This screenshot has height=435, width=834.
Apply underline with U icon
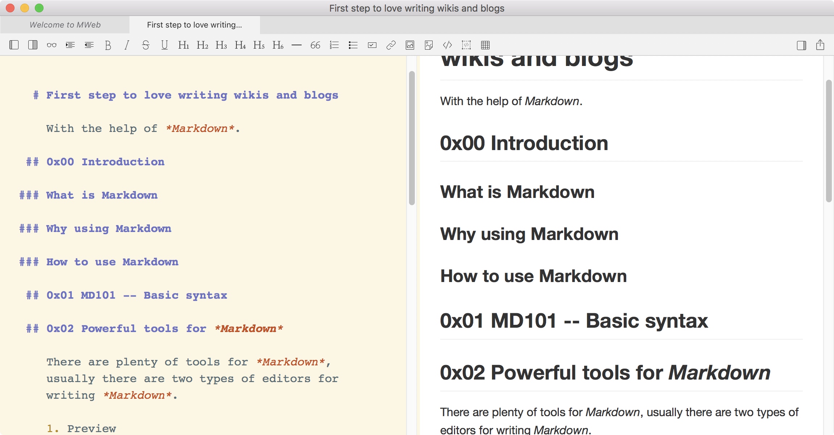point(165,45)
